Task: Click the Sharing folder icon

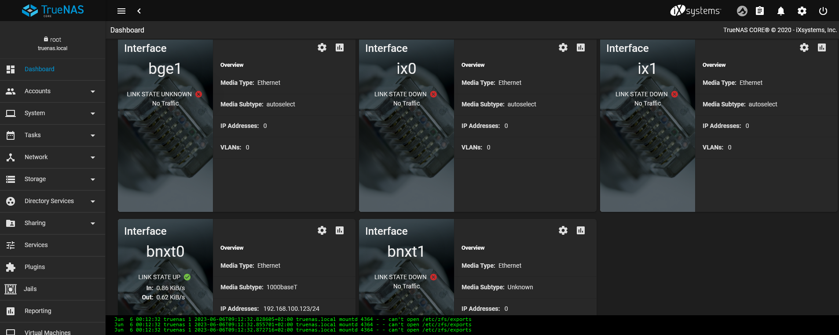Action: point(11,223)
